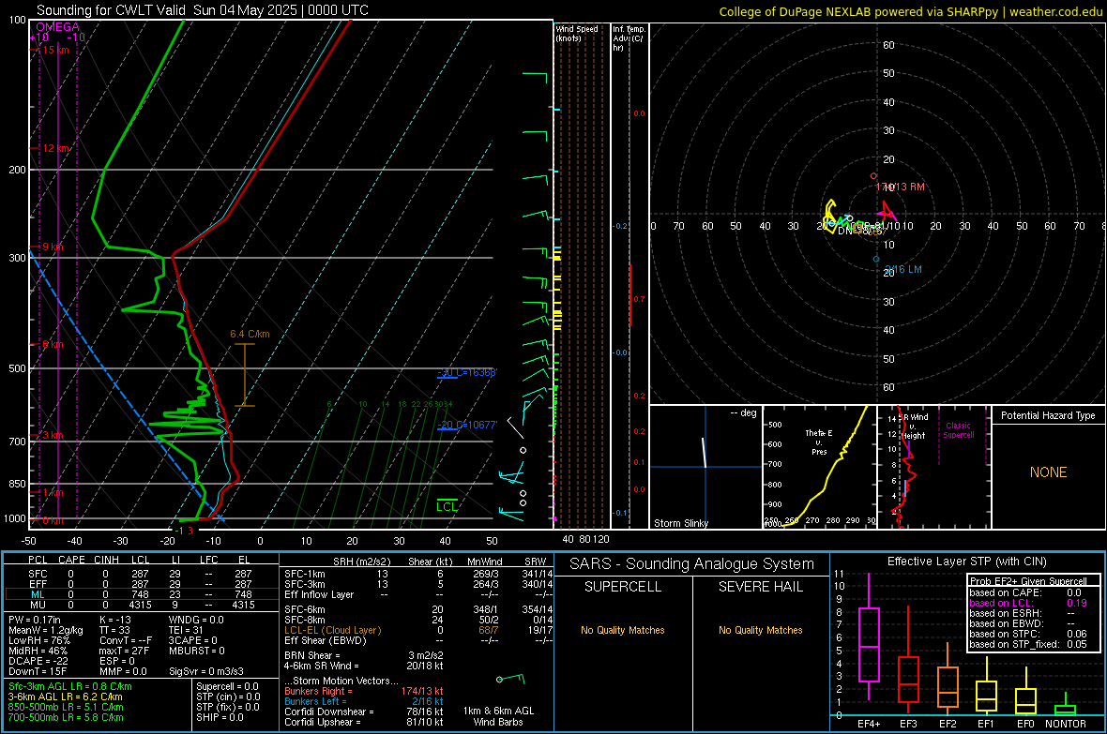Click the 'SRH (m2/s2)' column header
Image resolution: width=1107 pixels, height=734 pixels.
point(361,562)
